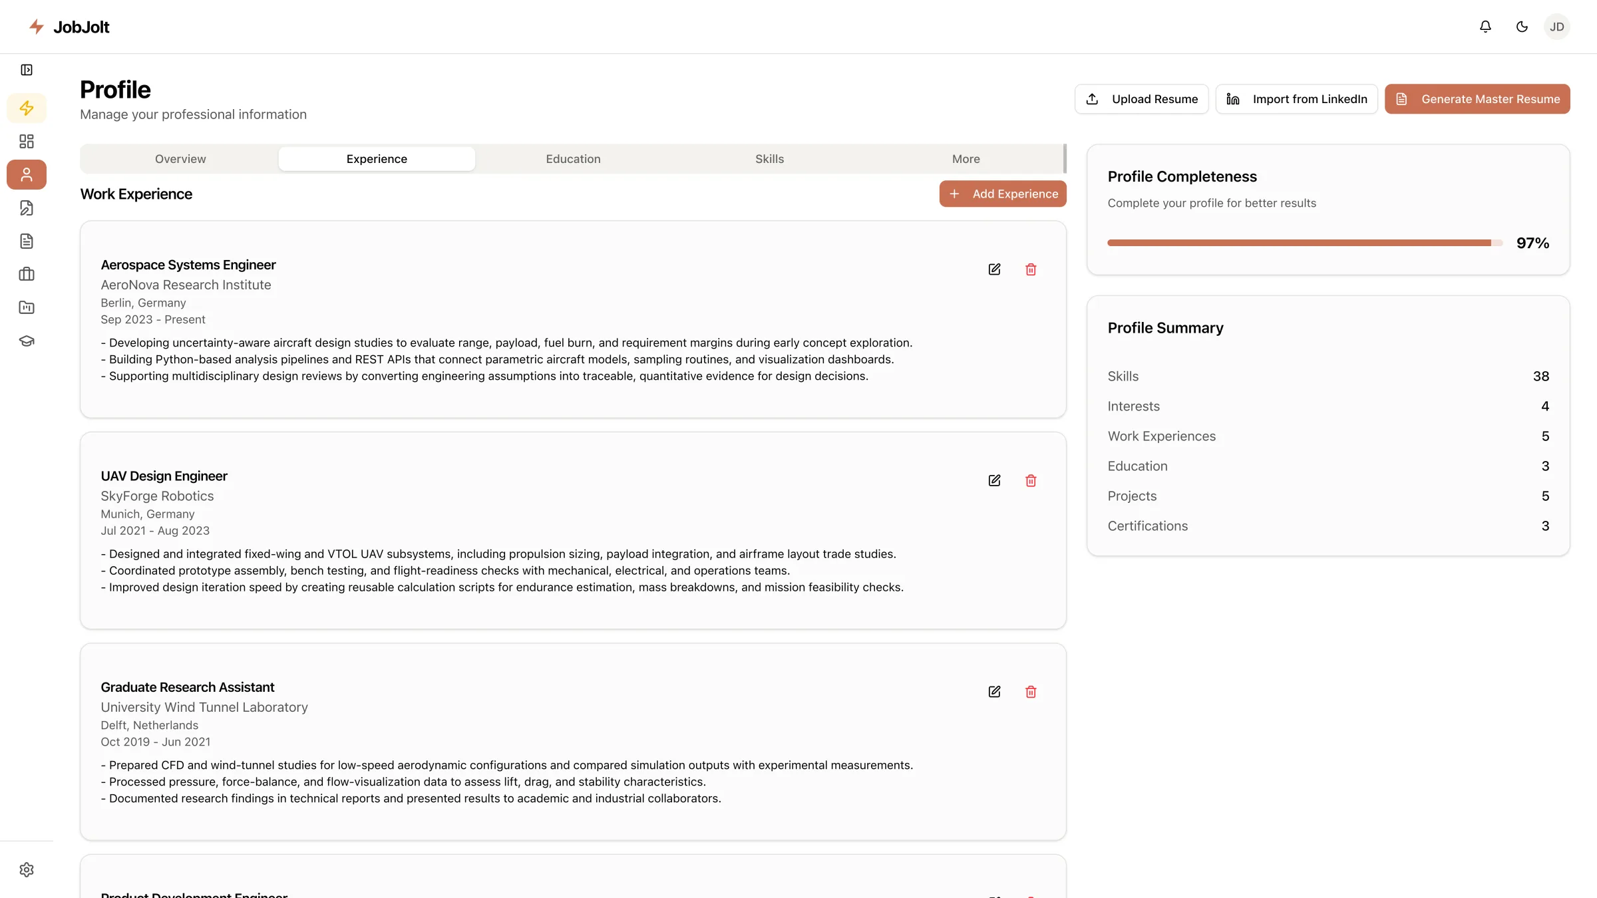1597x898 pixels.
Task: Toggle dark mode moon icon
Action: coord(1522,27)
